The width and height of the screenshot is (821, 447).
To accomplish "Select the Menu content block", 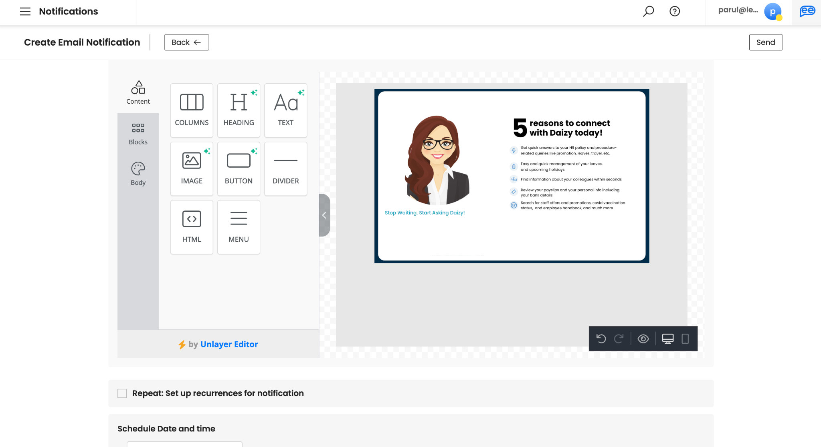I will [x=239, y=227].
